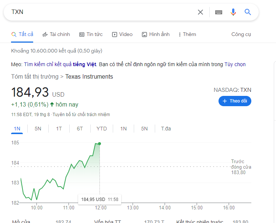Switch to the Tin tức news tab
The image size is (276, 223).
[91, 34]
